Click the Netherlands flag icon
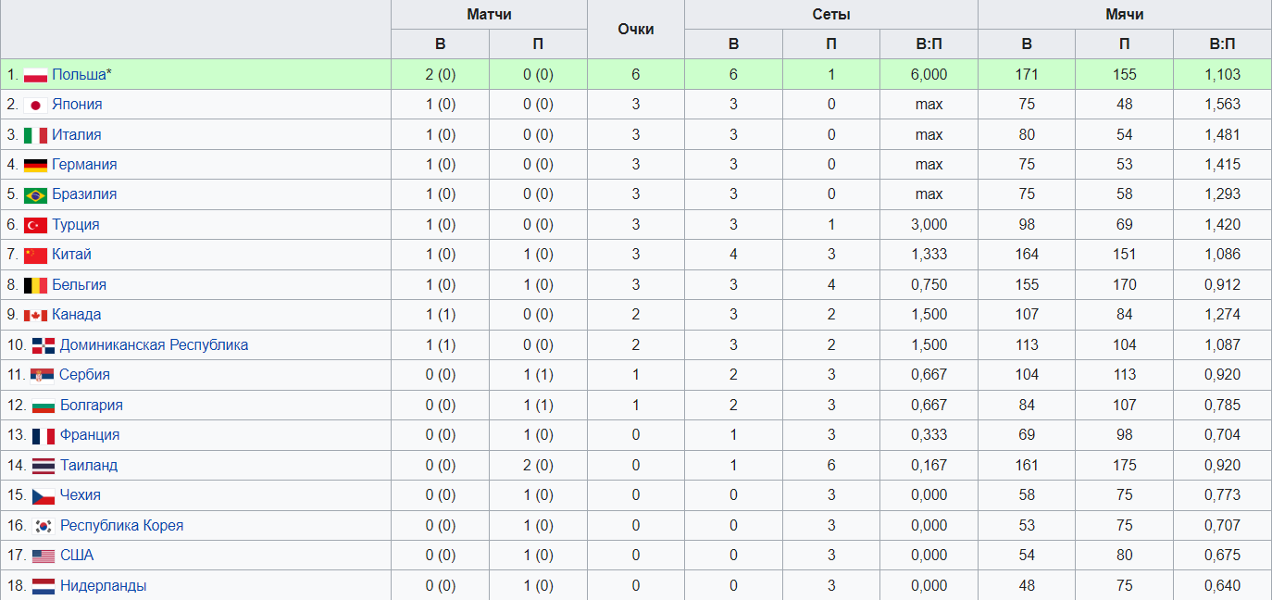The image size is (1272, 600). coord(44,586)
